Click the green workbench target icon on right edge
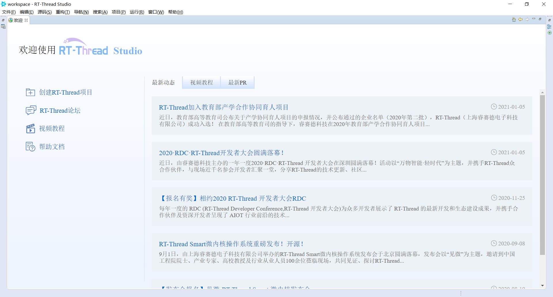553x297 pixels. tap(550, 33)
